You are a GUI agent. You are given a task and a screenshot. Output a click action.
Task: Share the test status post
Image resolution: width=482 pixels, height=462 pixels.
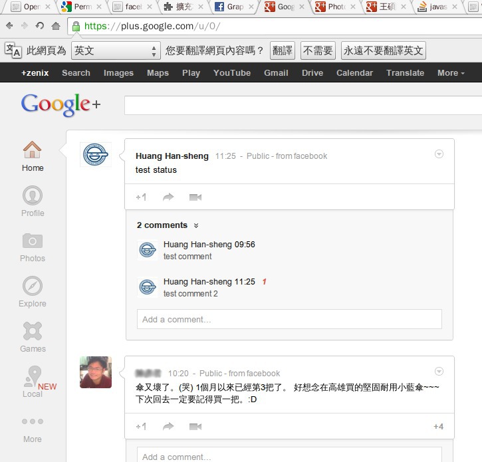tap(168, 197)
